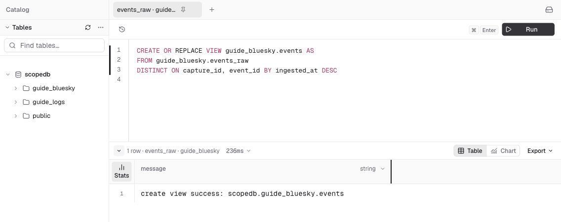561x222 pixels.
Task: Click the scopedb database icon
Action: point(18,74)
